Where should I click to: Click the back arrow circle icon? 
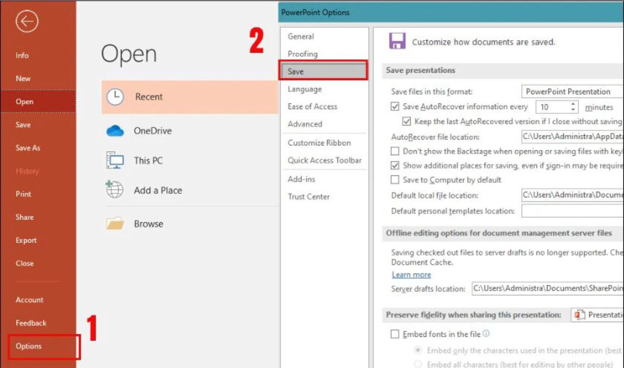point(27,21)
